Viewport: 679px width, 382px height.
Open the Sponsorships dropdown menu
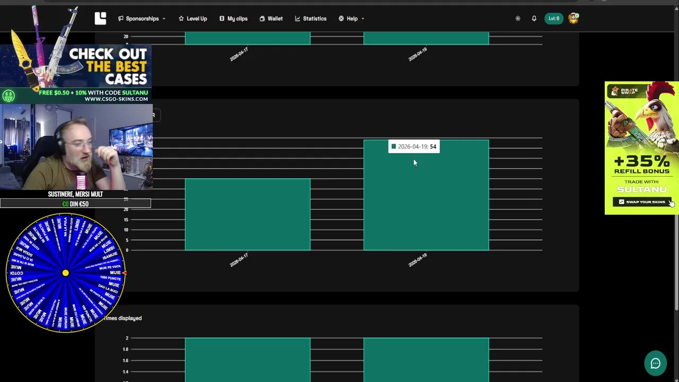point(142,19)
